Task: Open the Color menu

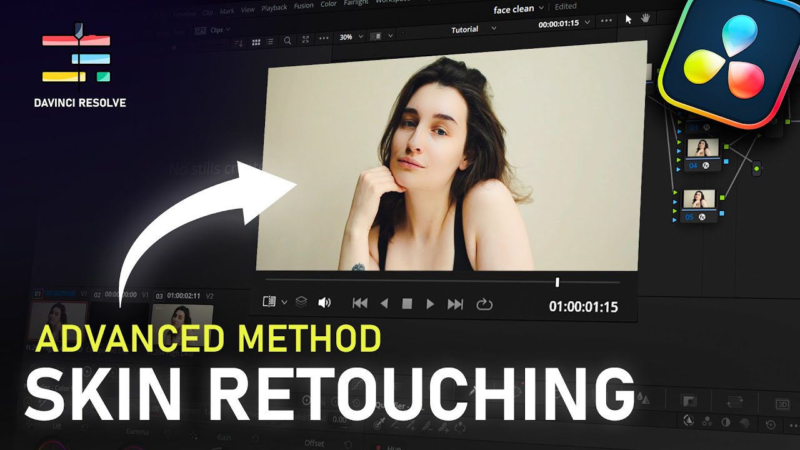Action: click(x=329, y=4)
